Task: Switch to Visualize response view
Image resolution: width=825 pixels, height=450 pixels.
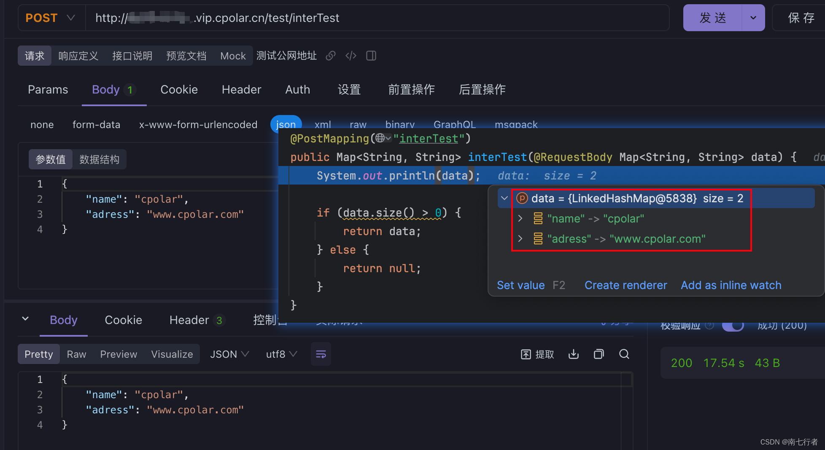Action: [172, 354]
